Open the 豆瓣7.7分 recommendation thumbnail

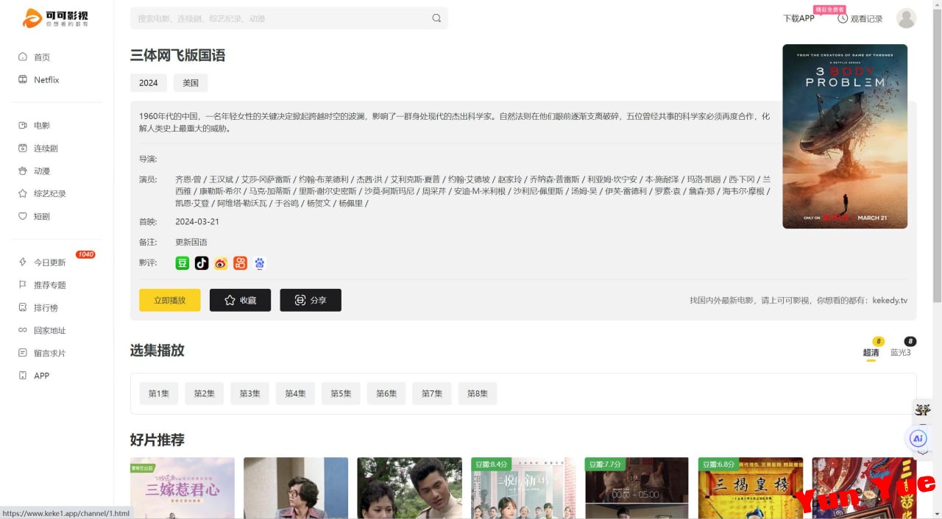coord(637,488)
